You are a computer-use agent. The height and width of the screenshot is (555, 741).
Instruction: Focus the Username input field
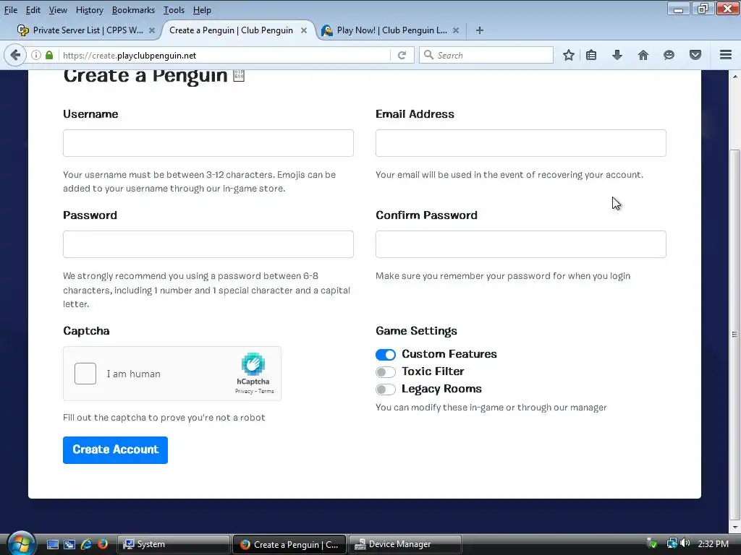click(208, 143)
